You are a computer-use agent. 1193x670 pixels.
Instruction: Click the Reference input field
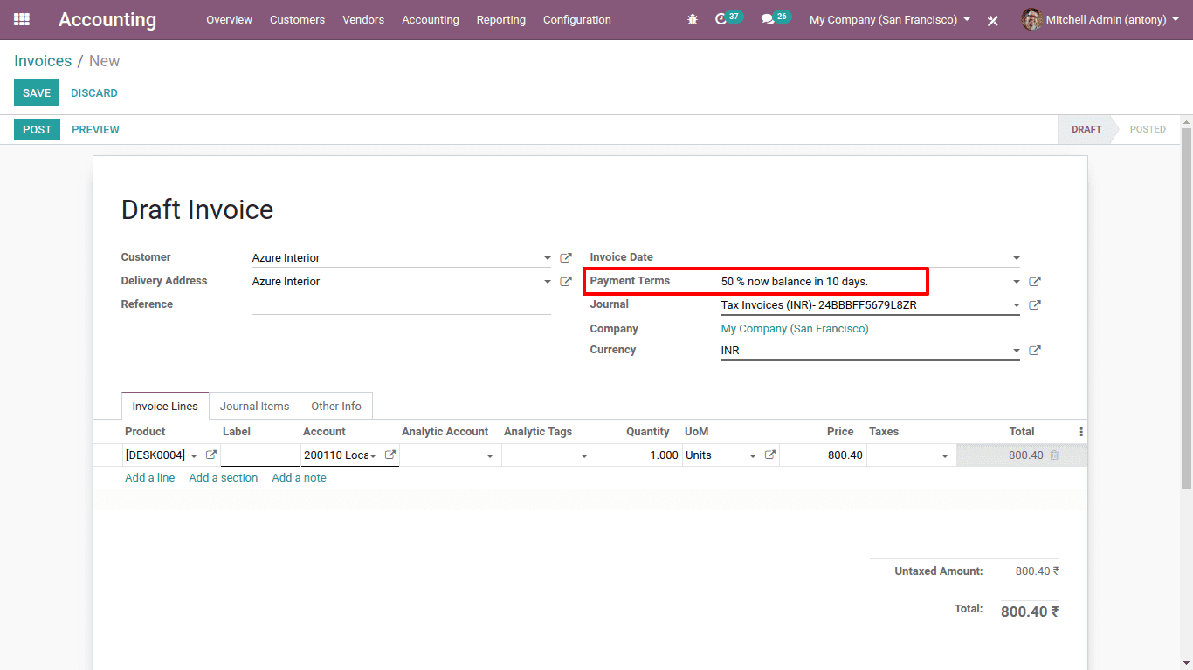tap(401, 304)
